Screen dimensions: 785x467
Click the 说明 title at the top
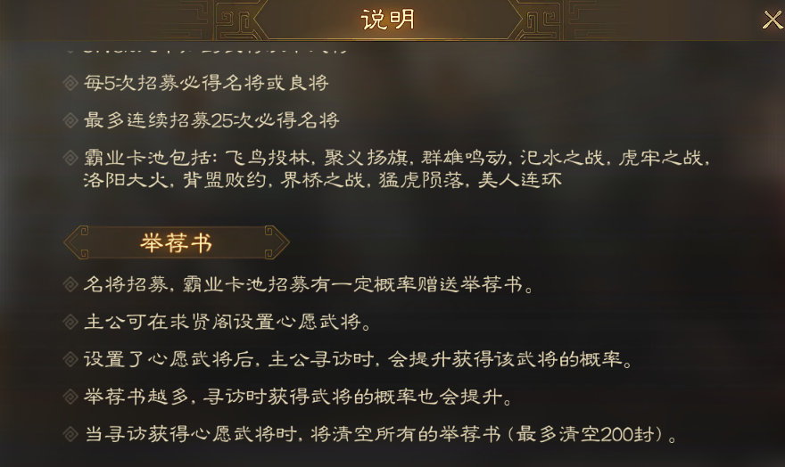coord(388,20)
